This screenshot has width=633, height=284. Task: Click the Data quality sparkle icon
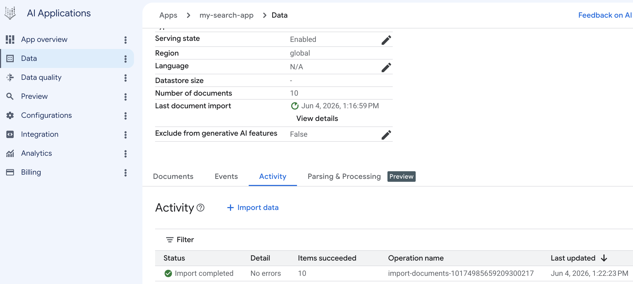click(10, 77)
